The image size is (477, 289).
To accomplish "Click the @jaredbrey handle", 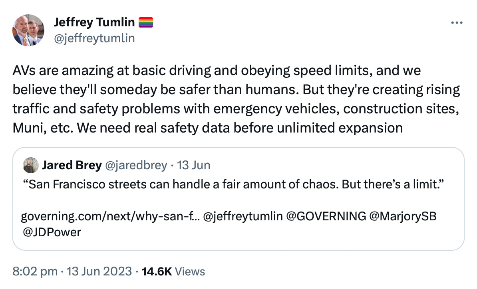I will pyautogui.click(x=136, y=165).
